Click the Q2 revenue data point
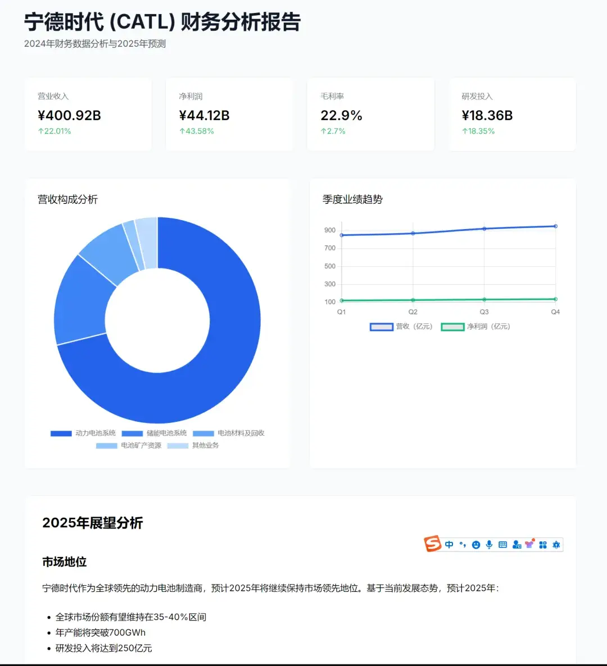The height and width of the screenshot is (666, 607). (413, 233)
